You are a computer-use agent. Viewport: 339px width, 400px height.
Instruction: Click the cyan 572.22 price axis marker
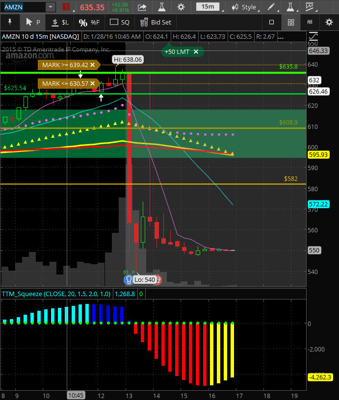click(318, 204)
